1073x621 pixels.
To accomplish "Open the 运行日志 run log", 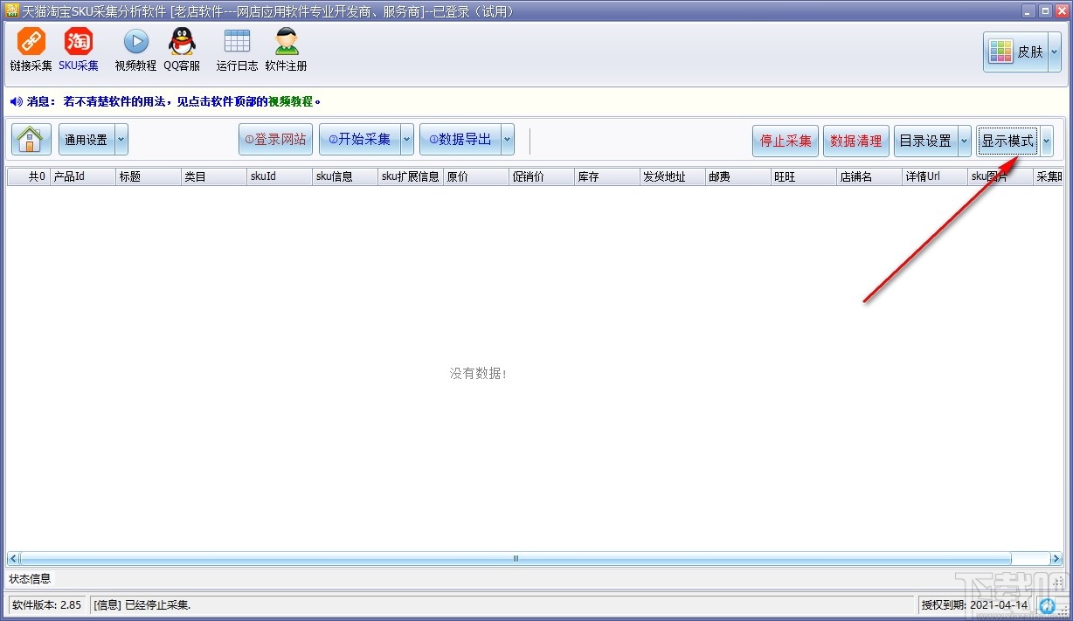I will pos(237,50).
